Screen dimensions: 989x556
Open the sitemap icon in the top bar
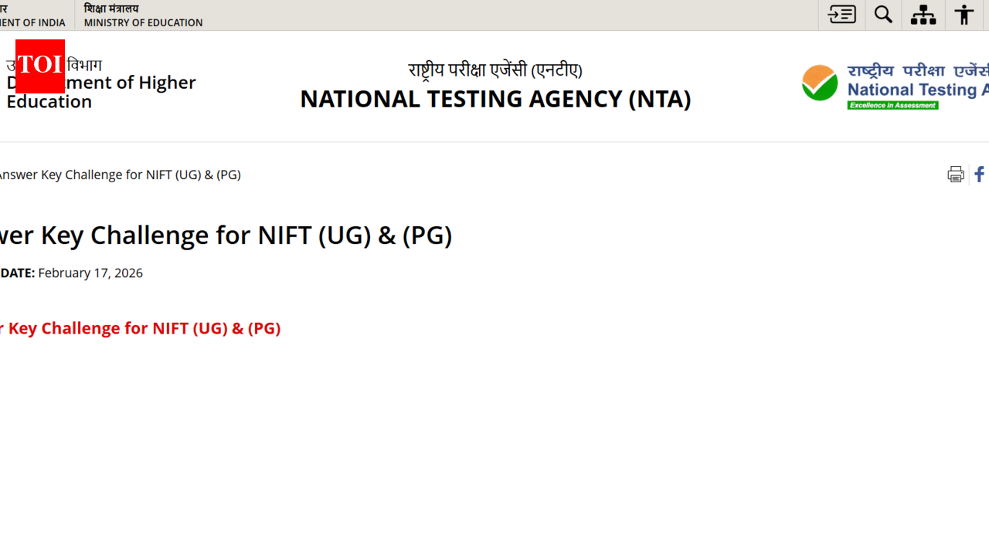pyautogui.click(x=923, y=14)
